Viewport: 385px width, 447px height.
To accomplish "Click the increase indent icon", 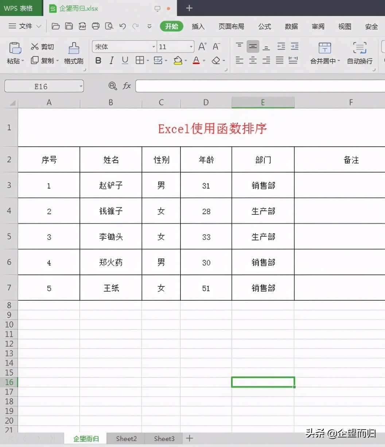I will (x=294, y=46).
